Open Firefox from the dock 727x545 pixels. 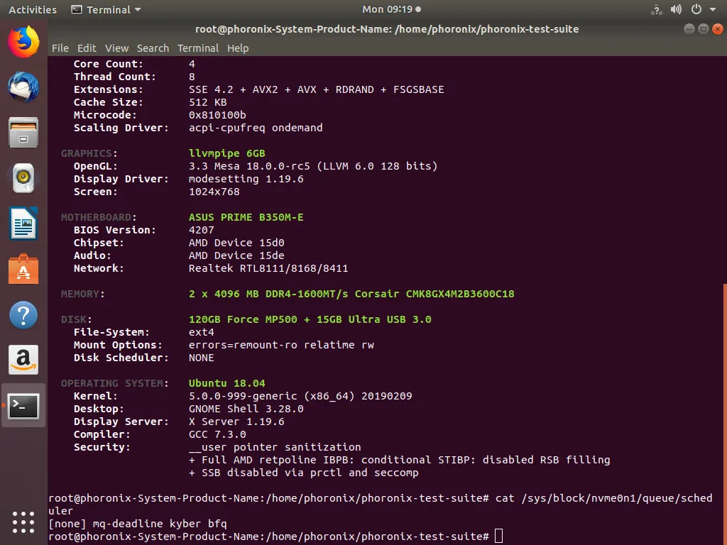click(x=23, y=42)
